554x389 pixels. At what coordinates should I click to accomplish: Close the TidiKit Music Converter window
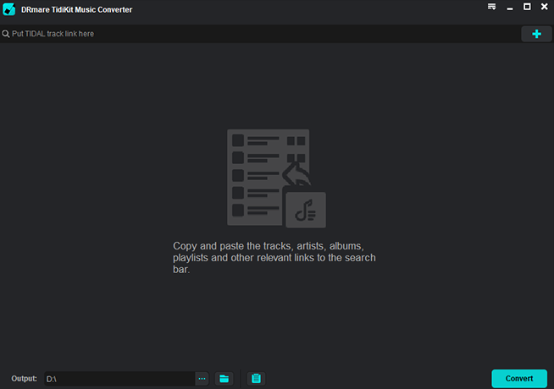(x=544, y=7)
